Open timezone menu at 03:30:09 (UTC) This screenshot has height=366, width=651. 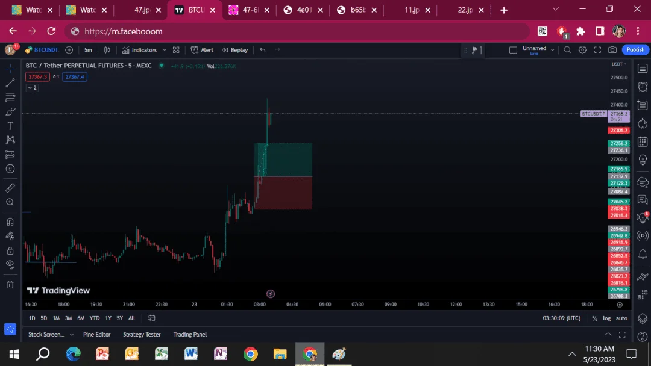561,318
